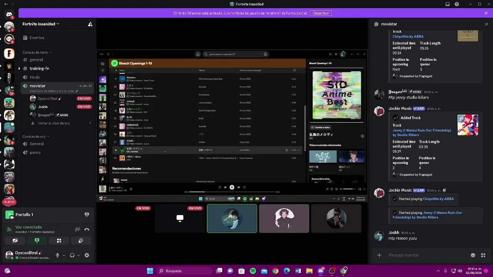
Task: Open the Fortnite insanidad server dropdown
Action: 41,24
